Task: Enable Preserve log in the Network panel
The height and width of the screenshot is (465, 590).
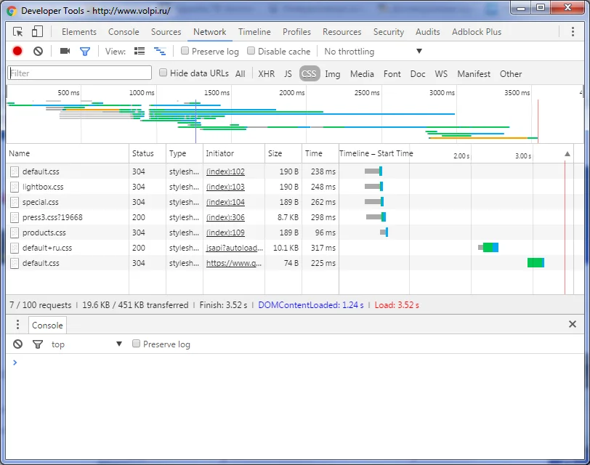Action: (185, 51)
